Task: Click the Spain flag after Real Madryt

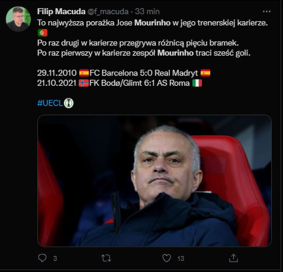Action: [x=205, y=73]
